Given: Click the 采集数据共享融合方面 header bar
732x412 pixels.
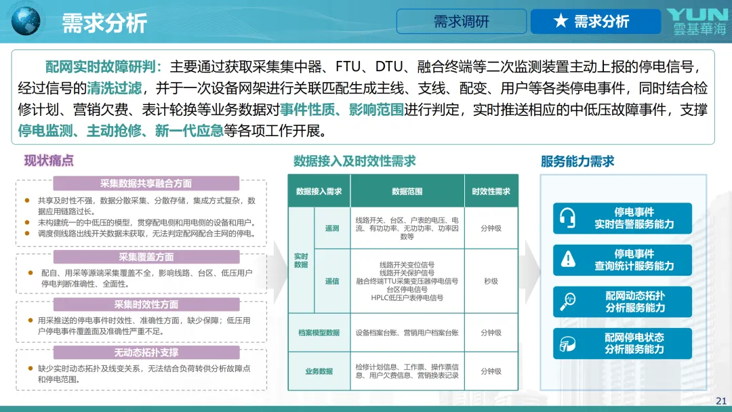Looking at the screenshot, I should 146,184.
